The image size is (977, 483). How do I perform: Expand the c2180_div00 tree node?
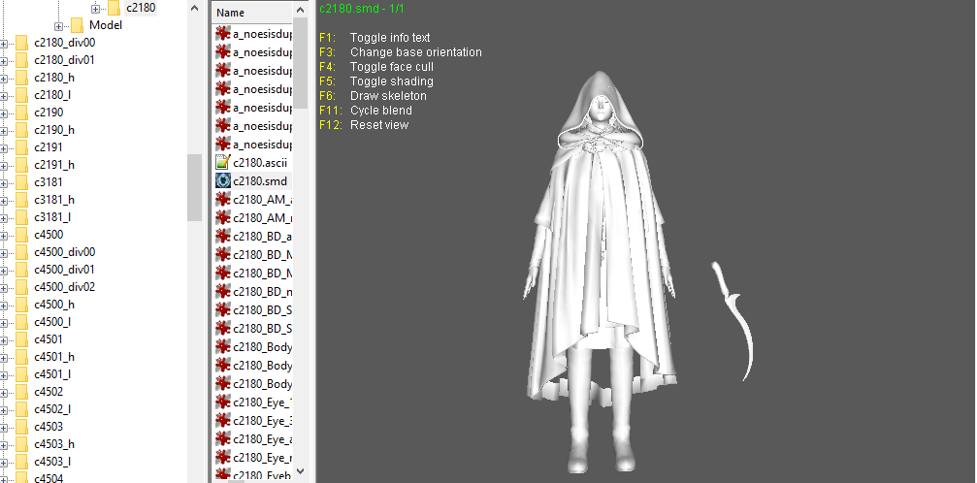click(3, 44)
